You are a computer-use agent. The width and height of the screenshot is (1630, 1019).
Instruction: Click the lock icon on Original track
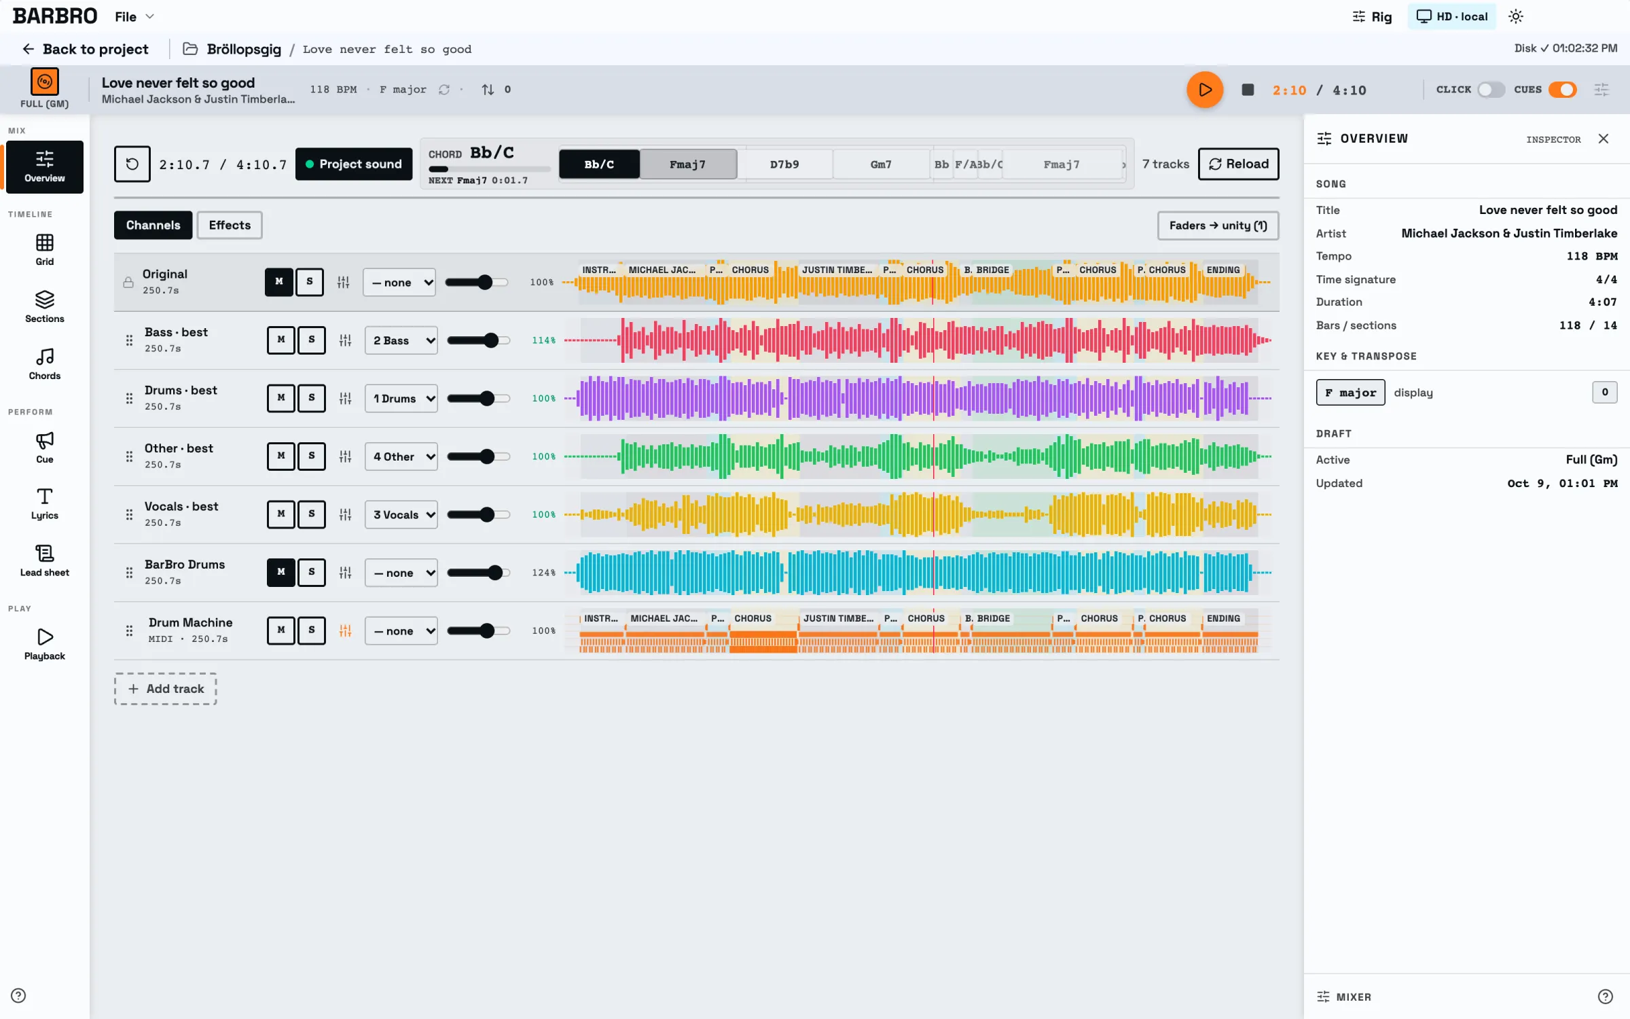[128, 282]
